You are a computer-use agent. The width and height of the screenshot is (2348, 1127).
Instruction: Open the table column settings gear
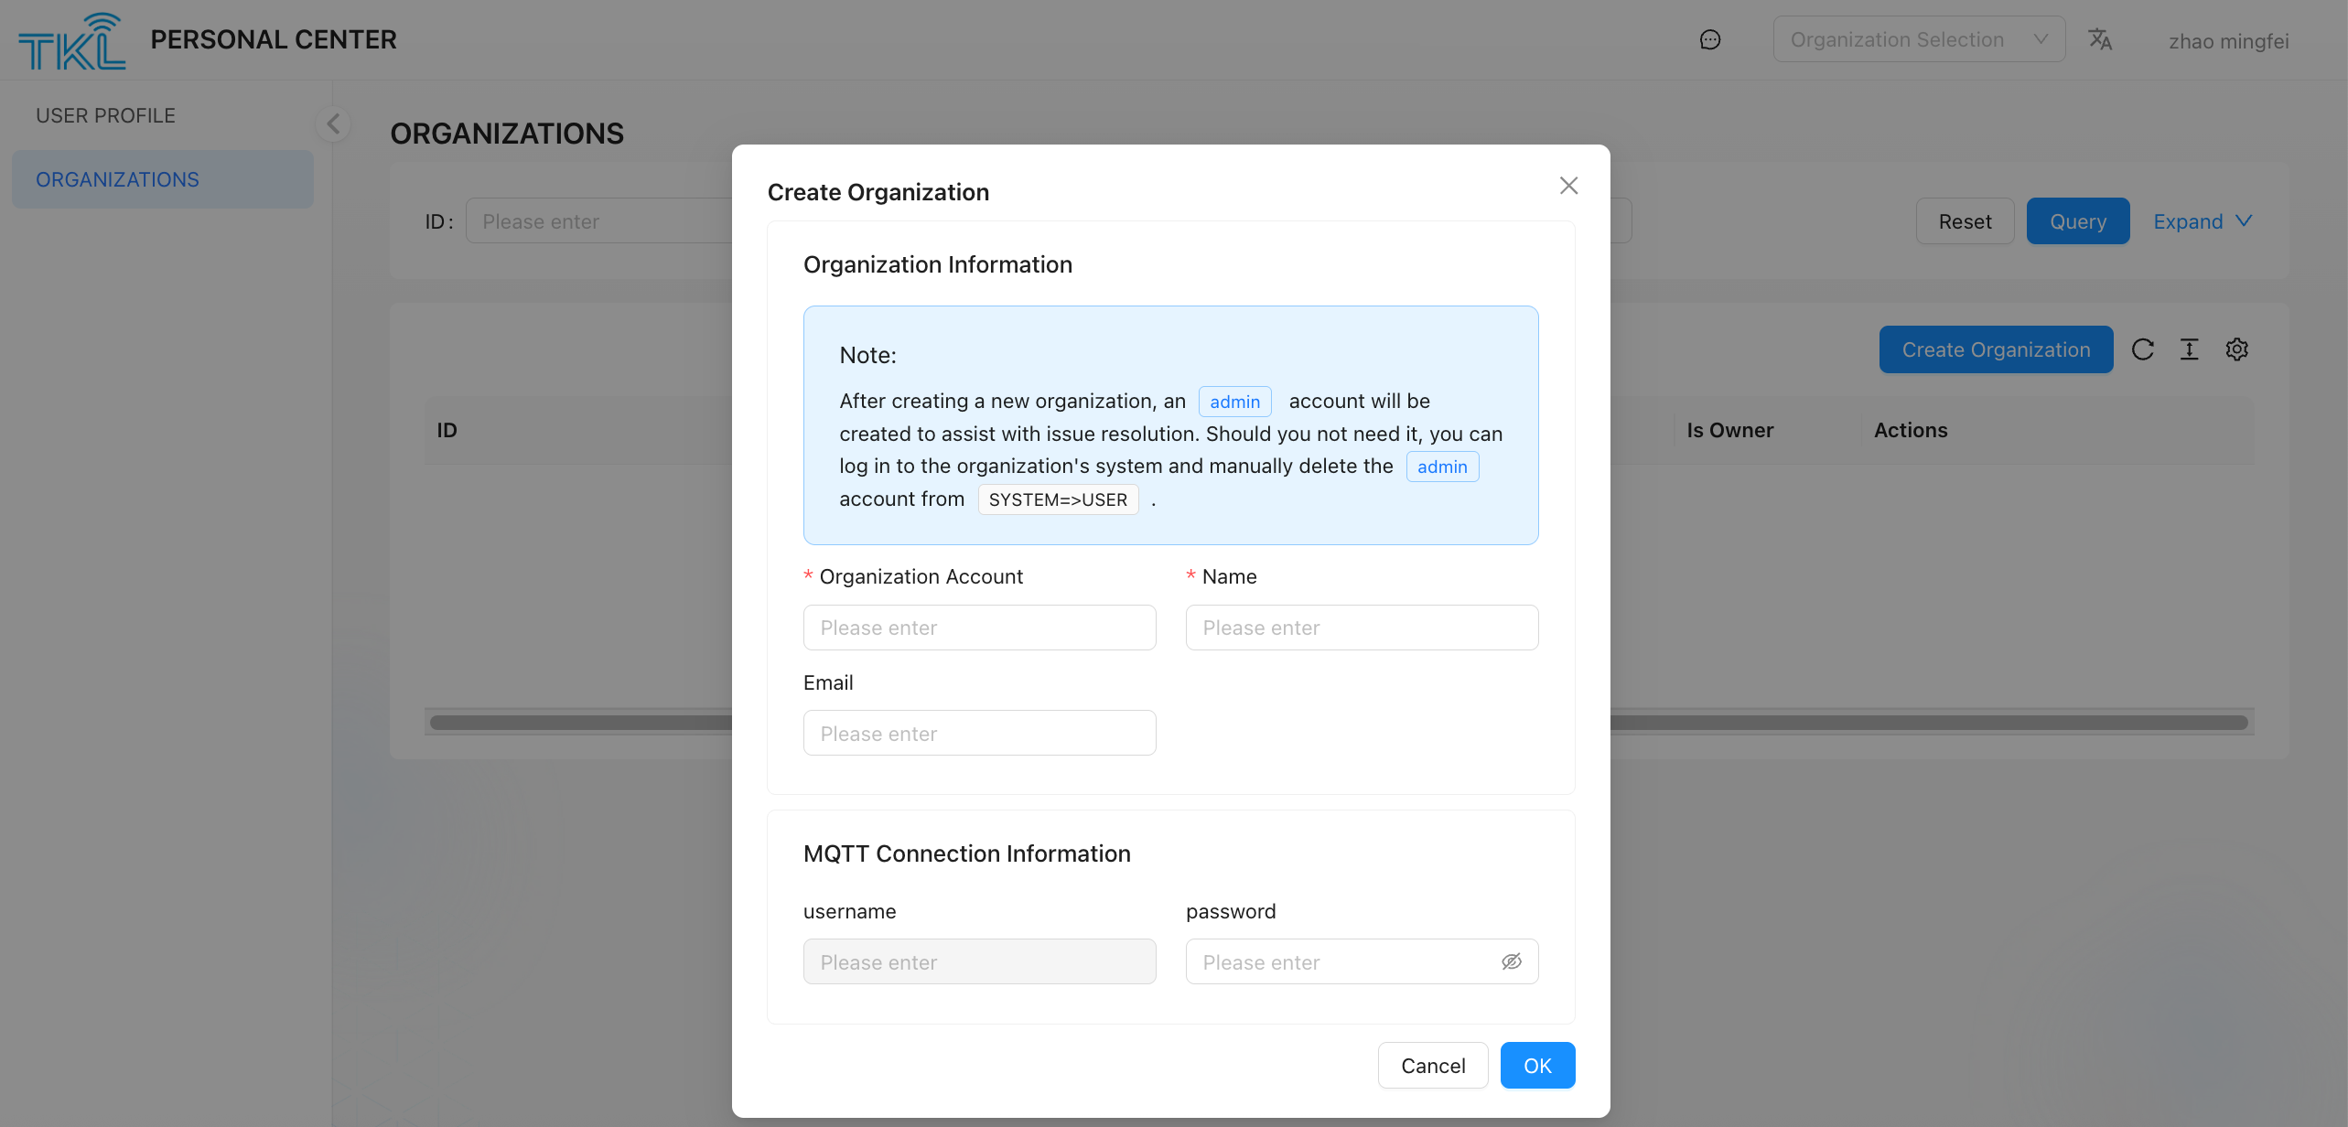2236,349
